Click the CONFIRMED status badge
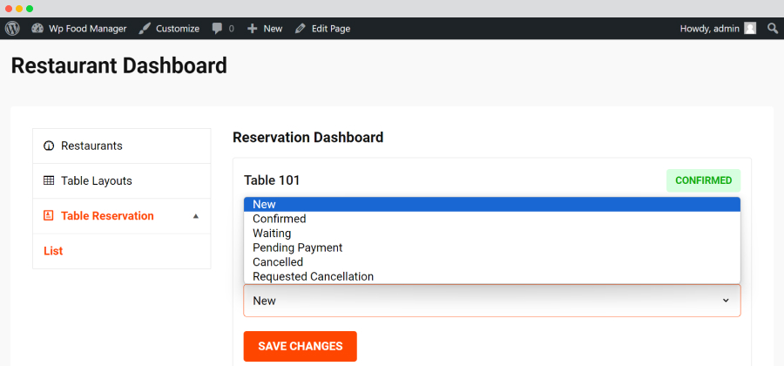The height and width of the screenshot is (366, 784). click(x=704, y=180)
